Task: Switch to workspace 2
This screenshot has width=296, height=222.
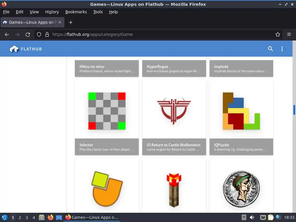Action: coord(20,218)
